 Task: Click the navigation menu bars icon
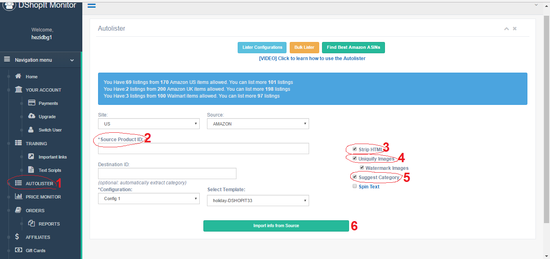pos(7,59)
